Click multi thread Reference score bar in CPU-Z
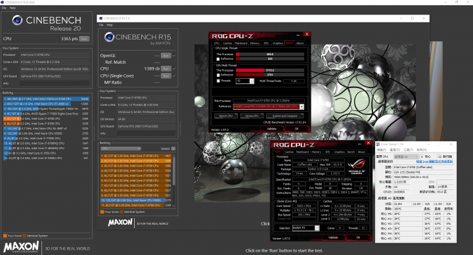Screen dimensions: 473x255 click(270, 74)
